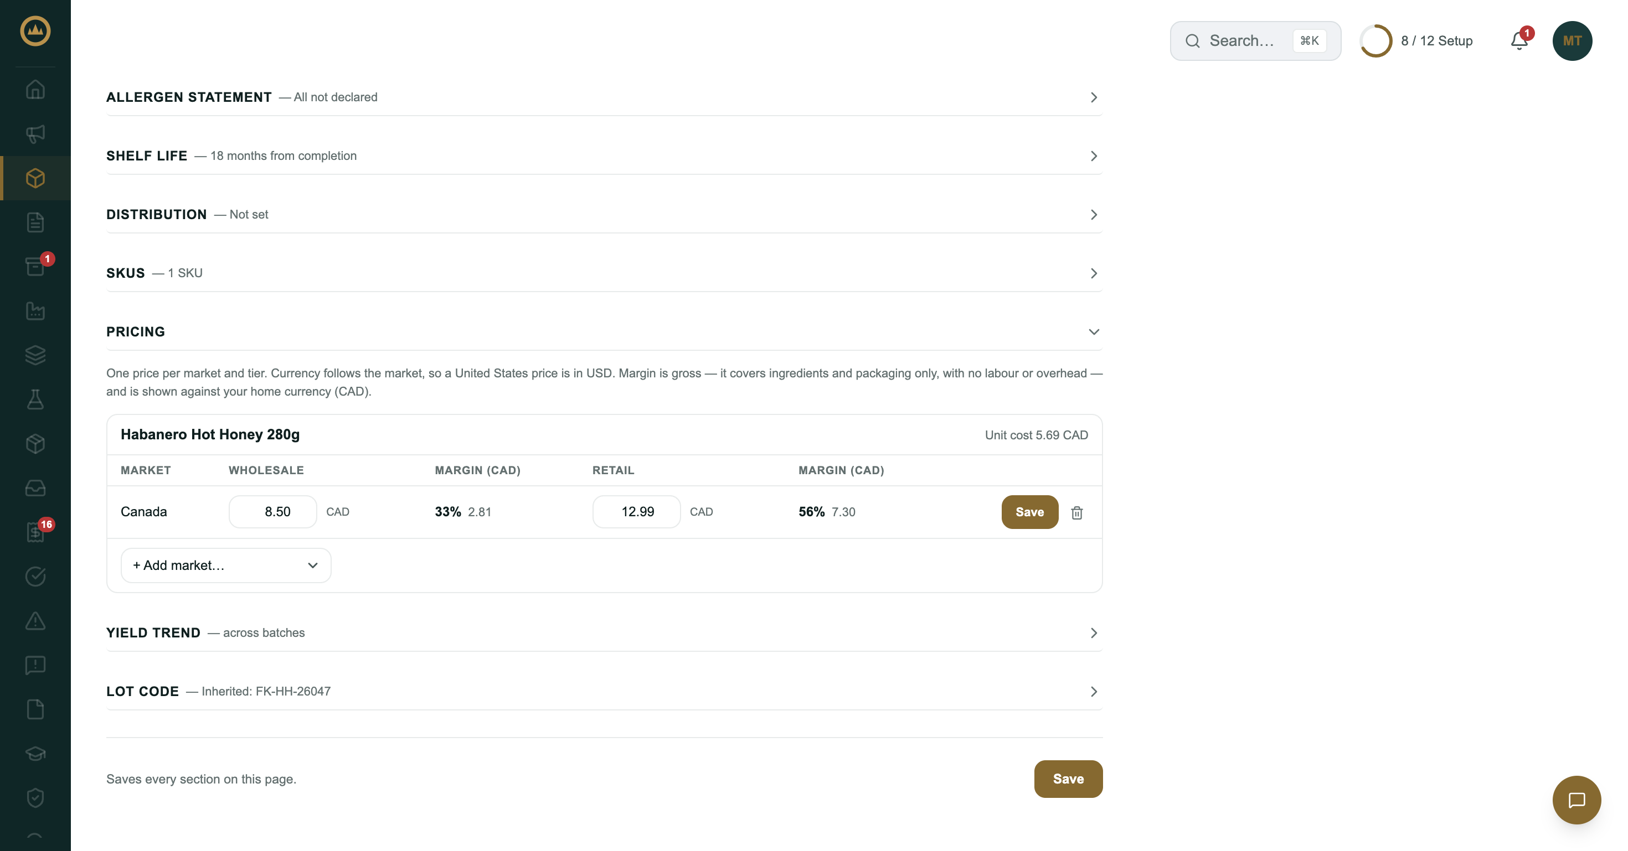
Task: Open the megaphone announcements icon in the sidebar
Action: click(x=35, y=134)
